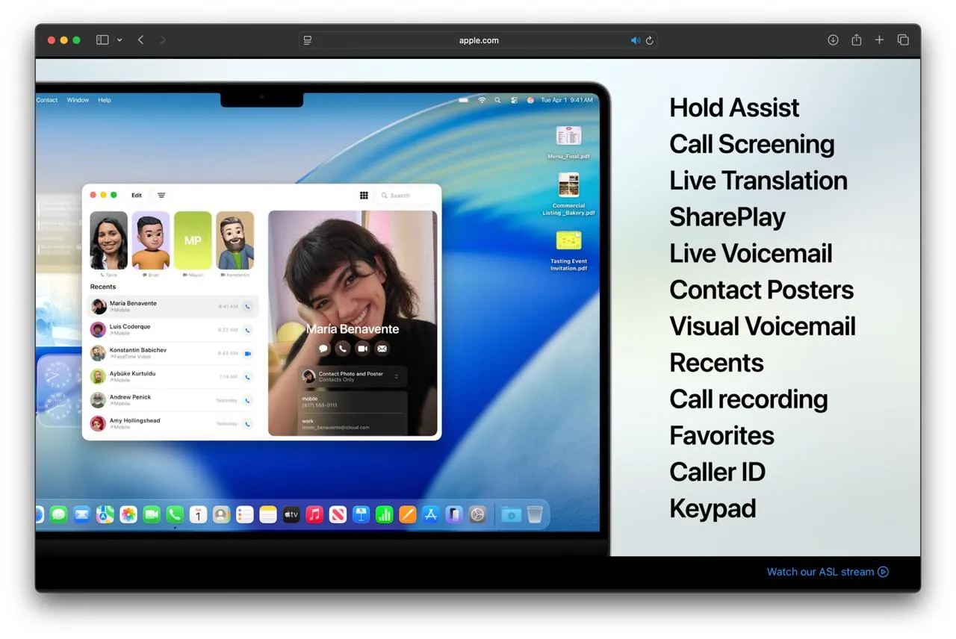Select Andrew Penick in Recents list

click(x=173, y=400)
